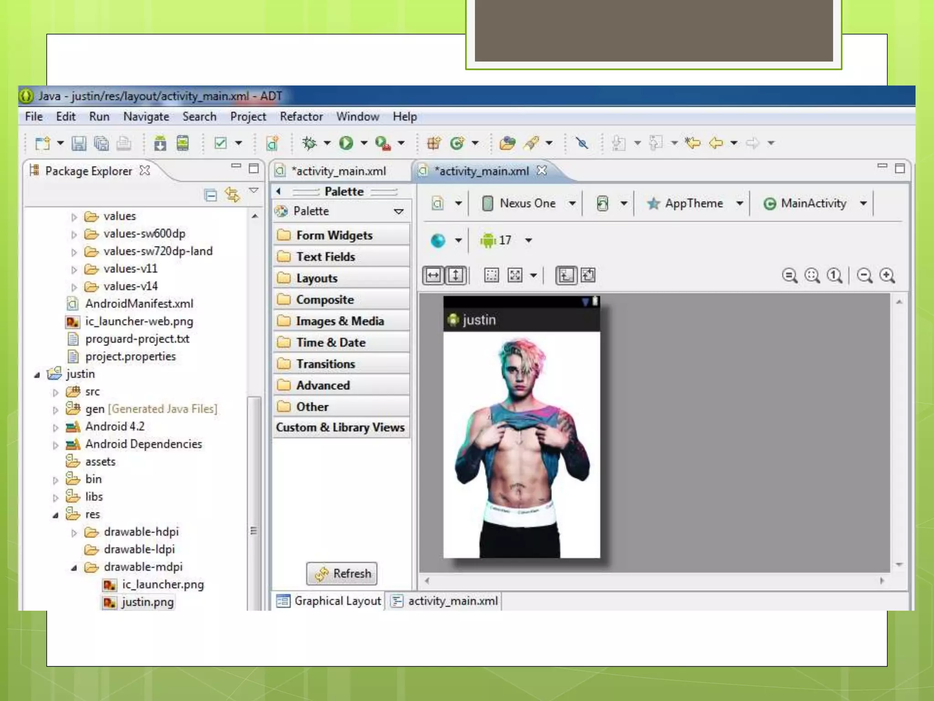Click the canvas horizontal scrollbar right arrow

pos(882,581)
